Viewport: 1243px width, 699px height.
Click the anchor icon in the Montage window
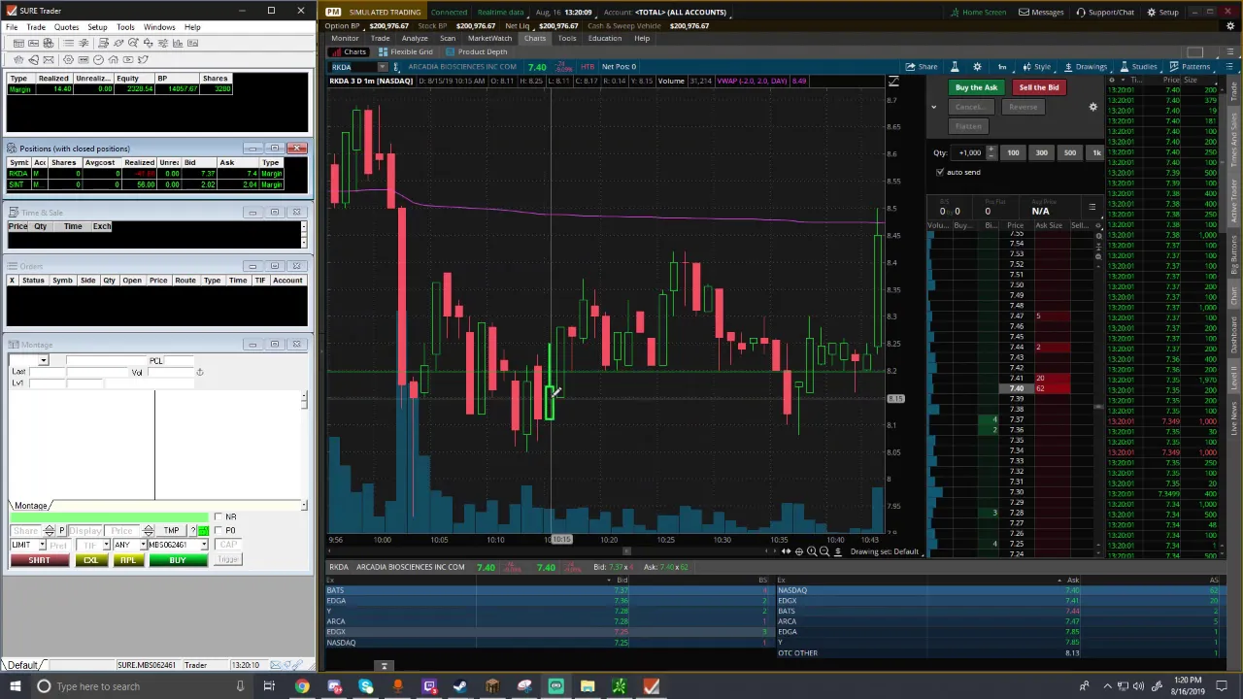pos(199,372)
